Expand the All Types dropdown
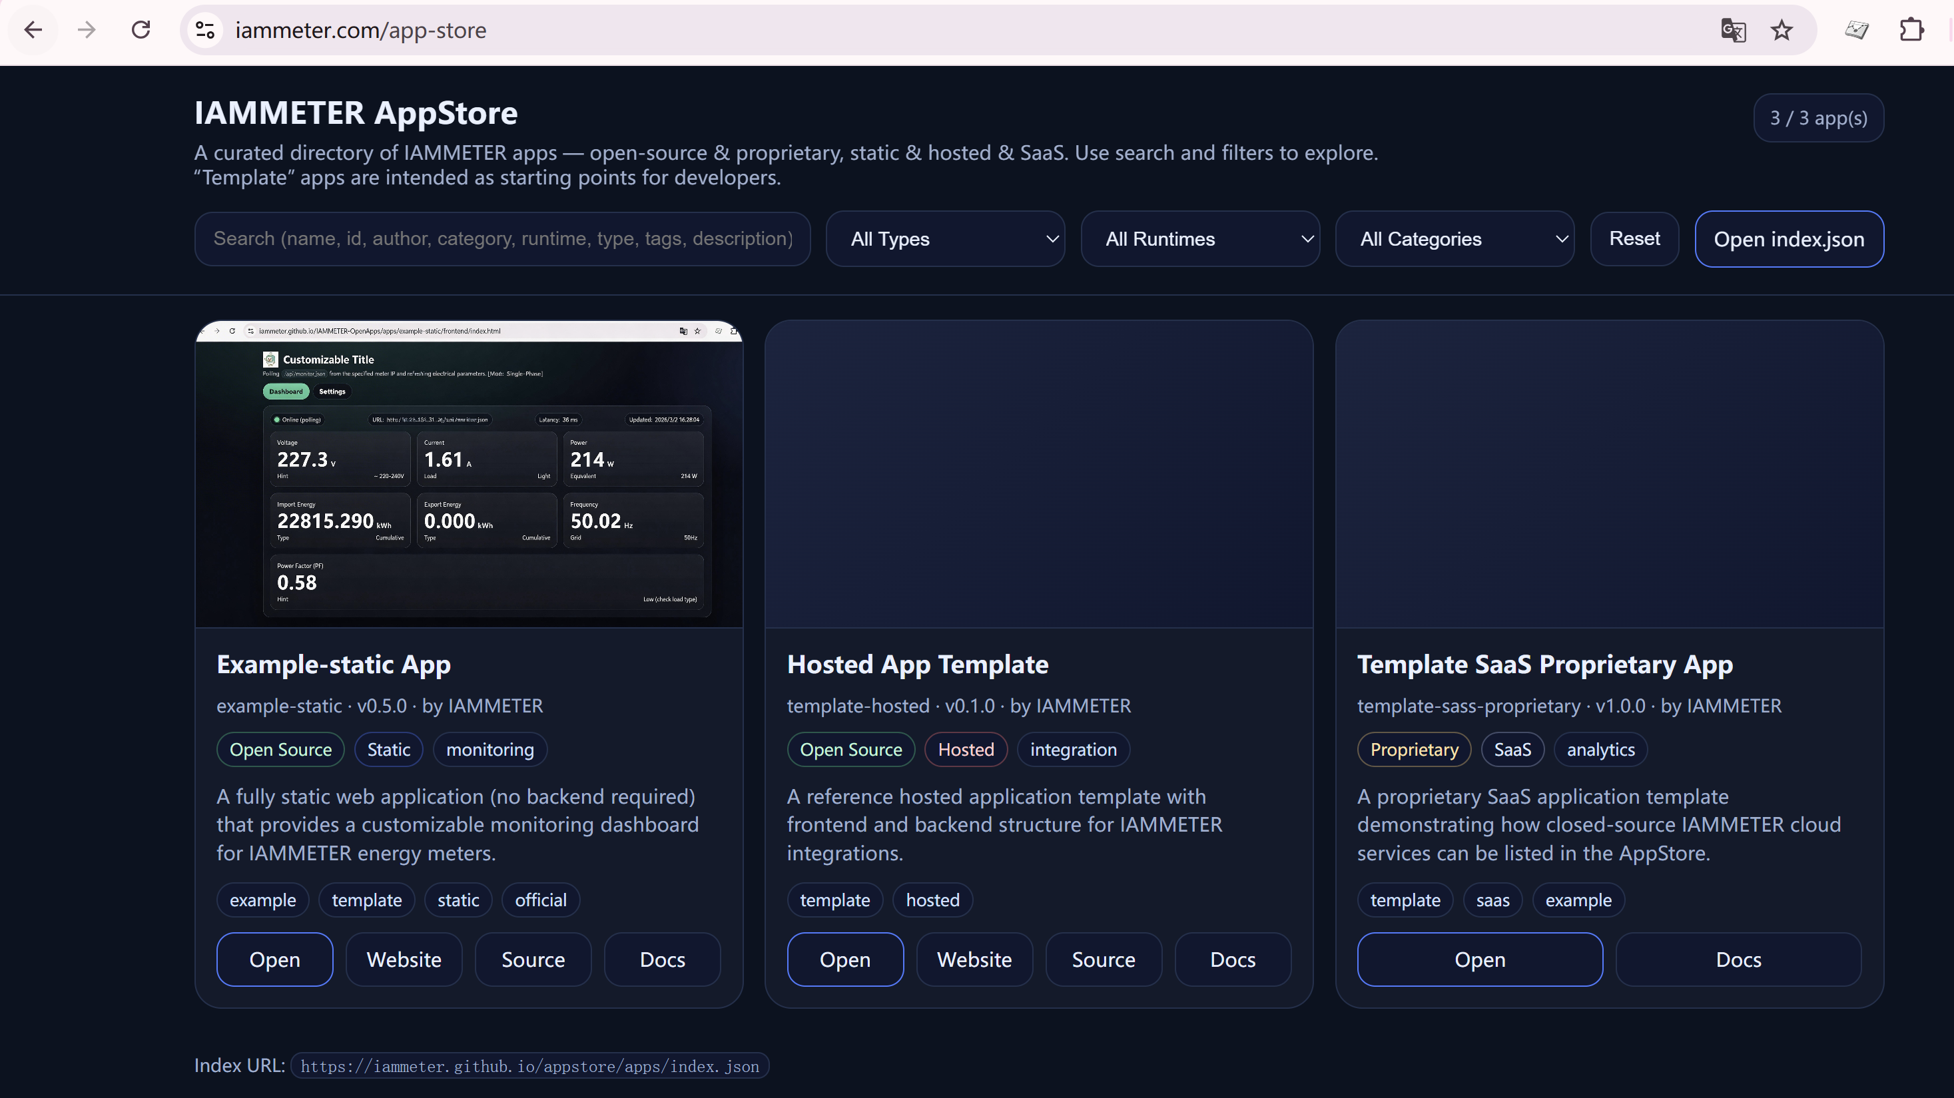Image resolution: width=1954 pixels, height=1098 pixels. pyautogui.click(x=945, y=239)
